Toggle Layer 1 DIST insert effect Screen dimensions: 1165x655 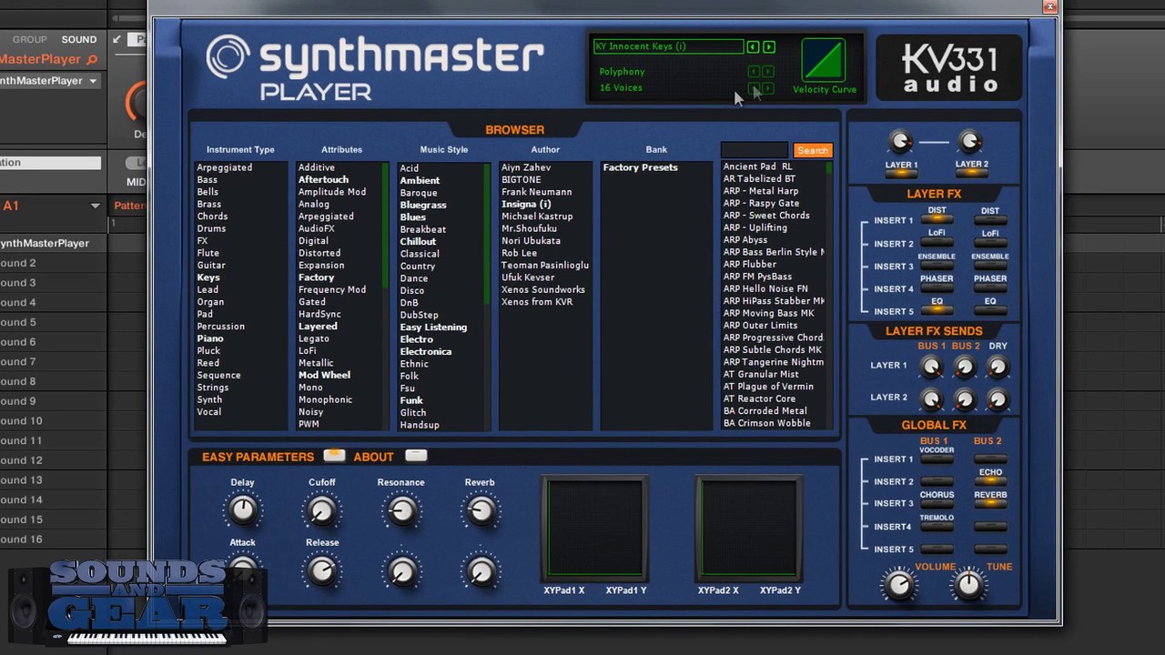[x=937, y=219]
